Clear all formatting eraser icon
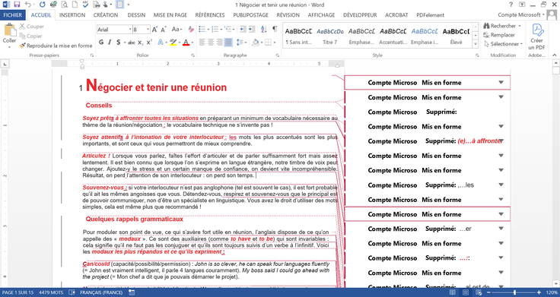 (x=191, y=29)
